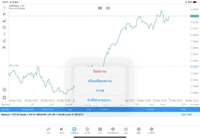The height and width of the screenshot is (139, 200).
Task: Open คำสั่งจำนวนมาก (bulk operations) option
Action: (100, 100)
